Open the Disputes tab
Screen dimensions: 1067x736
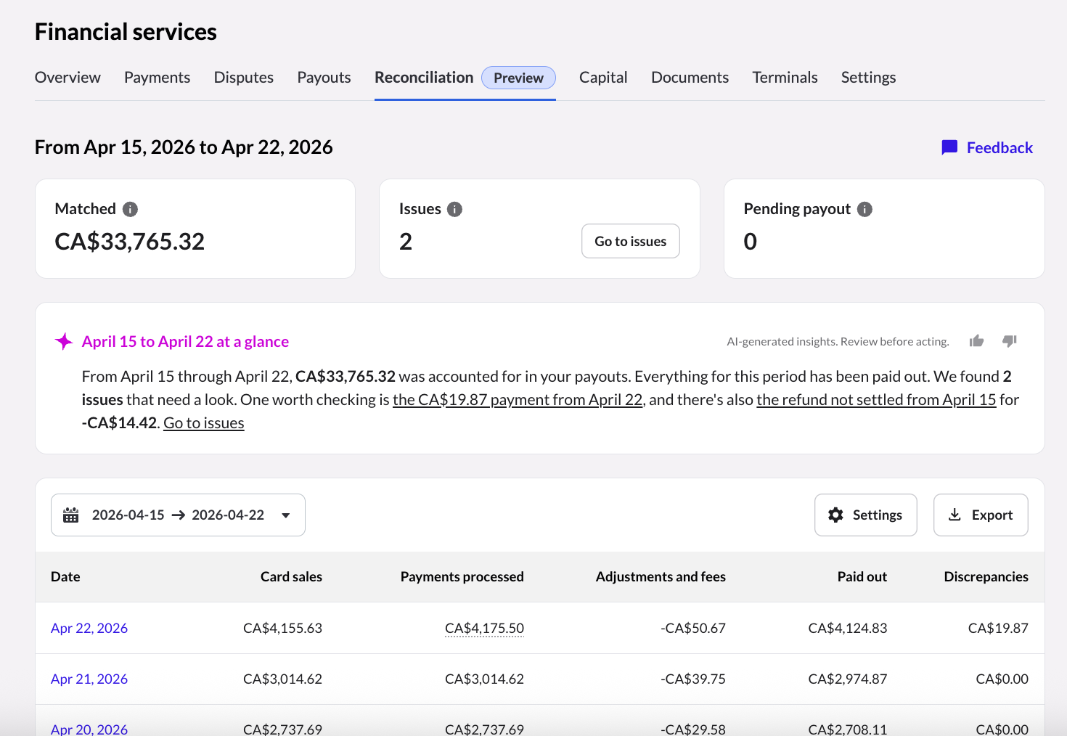[244, 78]
